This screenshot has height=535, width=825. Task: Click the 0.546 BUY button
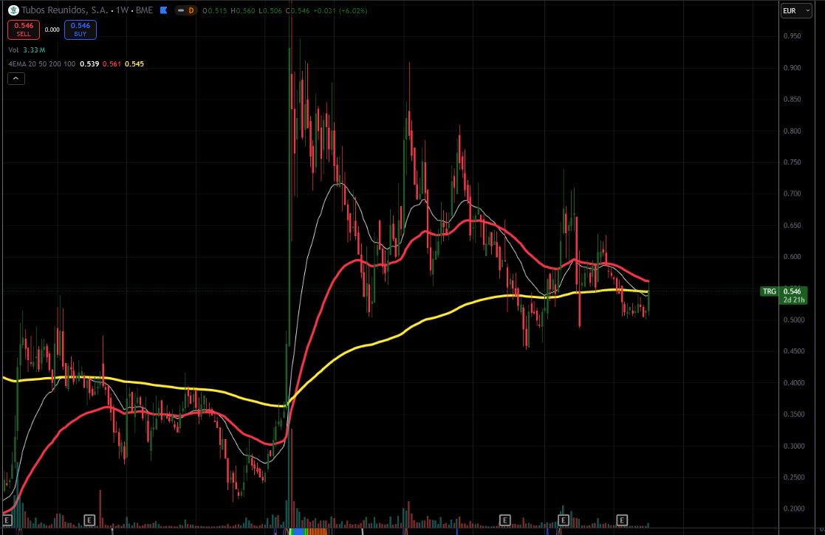pyautogui.click(x=81, y=30)
